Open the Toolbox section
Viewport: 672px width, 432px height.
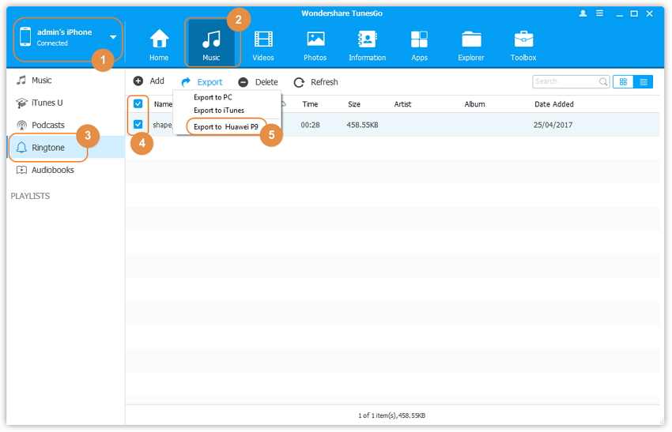tap(523, 43)
